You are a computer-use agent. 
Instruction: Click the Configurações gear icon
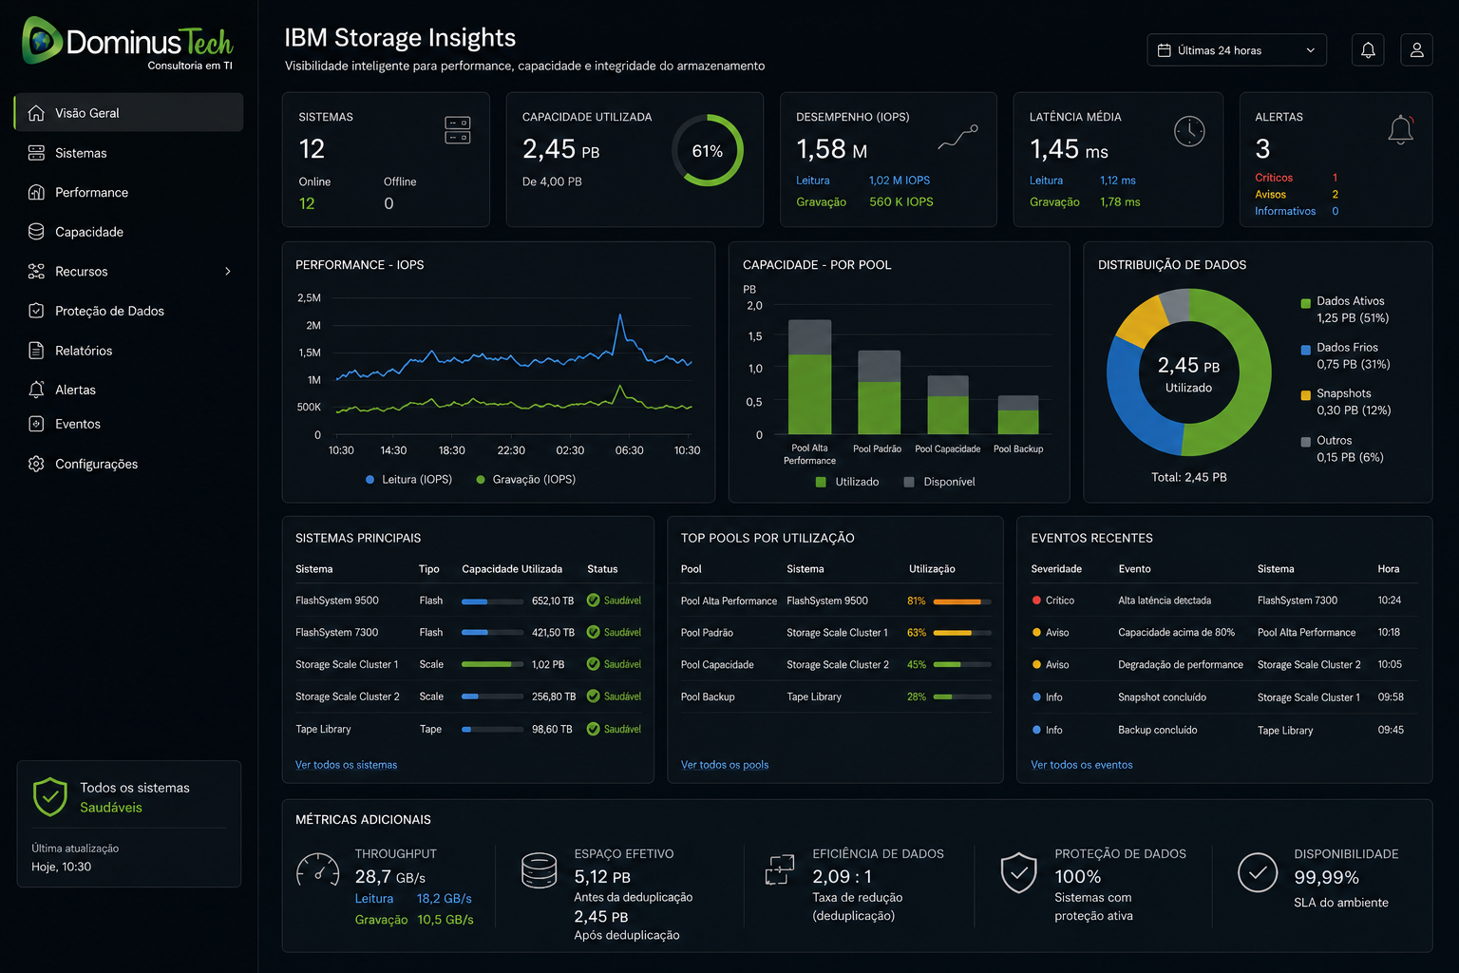pos(36,464)
